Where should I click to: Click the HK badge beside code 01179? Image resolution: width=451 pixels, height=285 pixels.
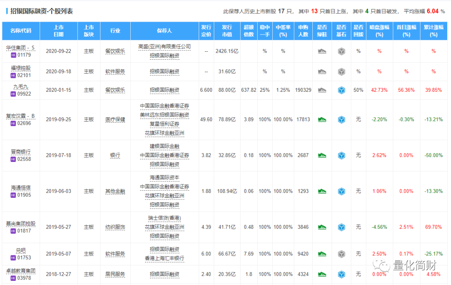pos(13,55)
